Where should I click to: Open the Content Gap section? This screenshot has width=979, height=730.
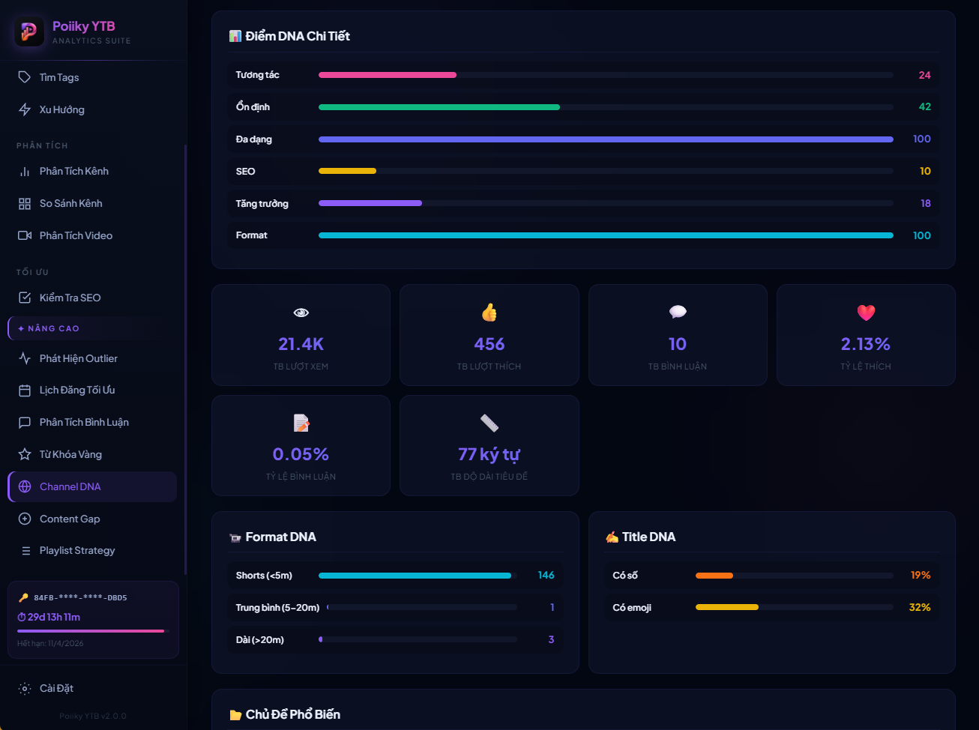(69, 519)
